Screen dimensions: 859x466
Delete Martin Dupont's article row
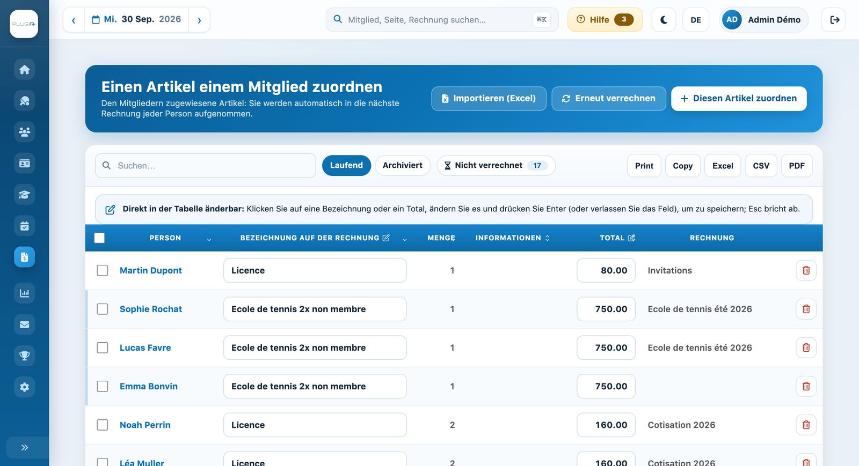click(806, 270)
